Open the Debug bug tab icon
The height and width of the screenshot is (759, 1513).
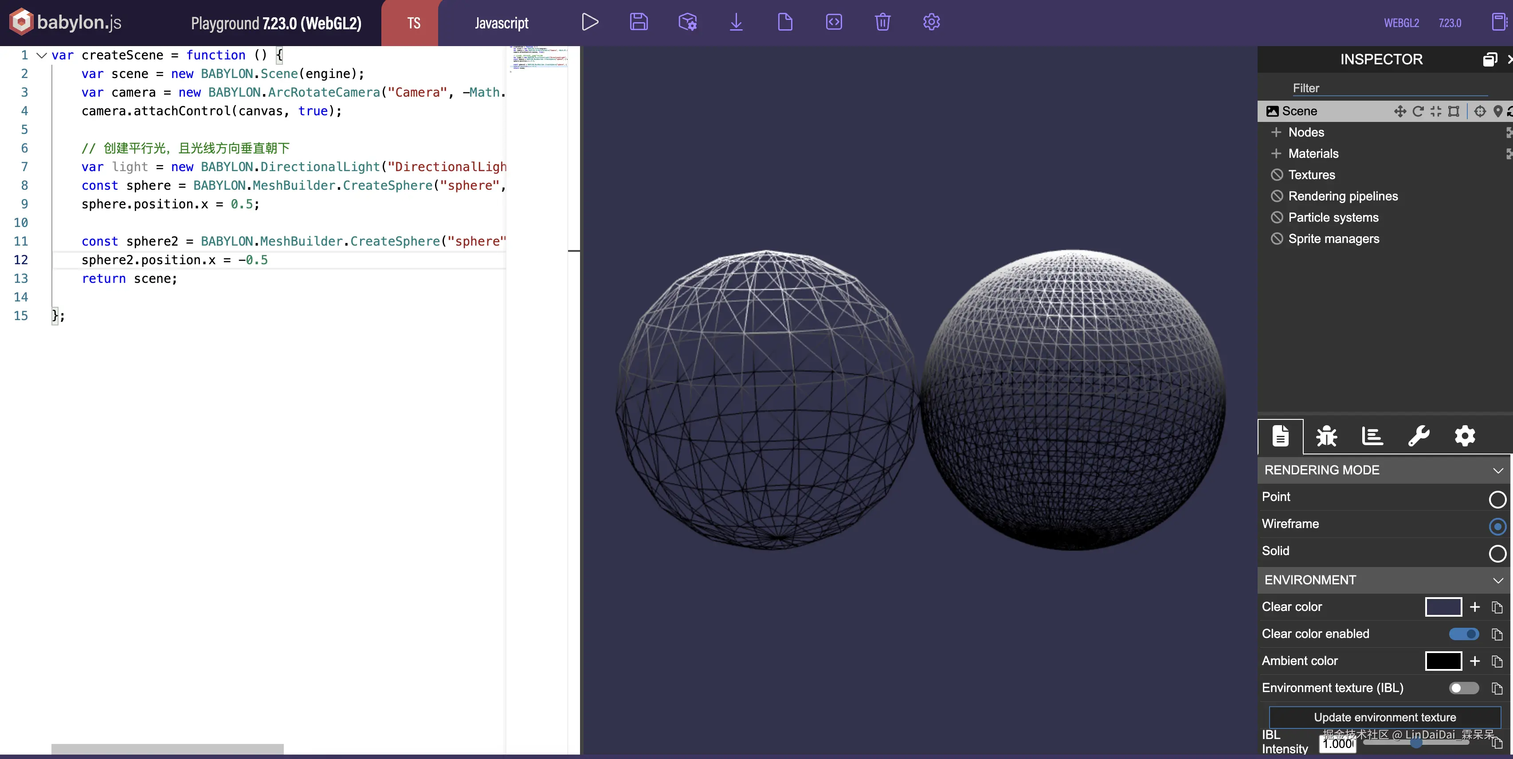(x=1326, y=436)
